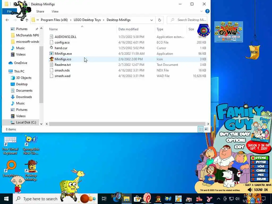Open the Windows Start menu

pyautogui.click(x=6, y=199)
